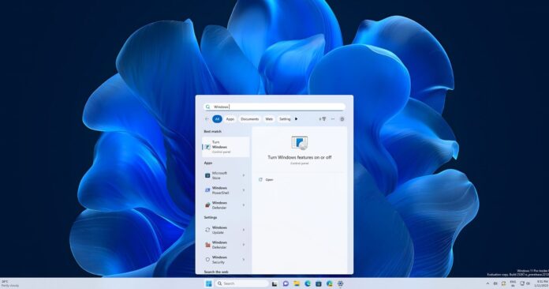
Task: Click the search box containing "Windows"
Action: [x=274, y=107]
